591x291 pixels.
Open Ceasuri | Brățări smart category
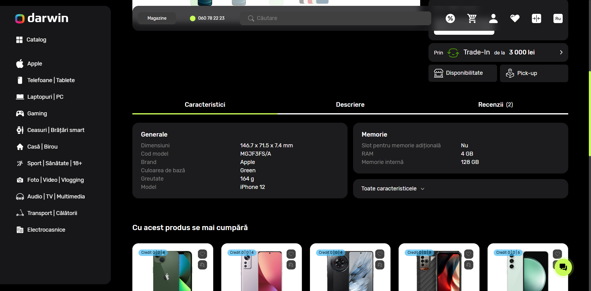pos(50,130)
